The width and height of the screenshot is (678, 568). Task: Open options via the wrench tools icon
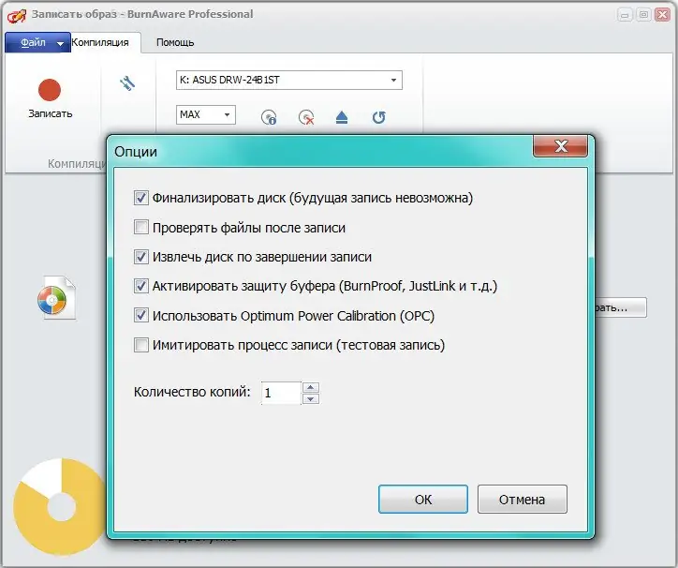127,83
